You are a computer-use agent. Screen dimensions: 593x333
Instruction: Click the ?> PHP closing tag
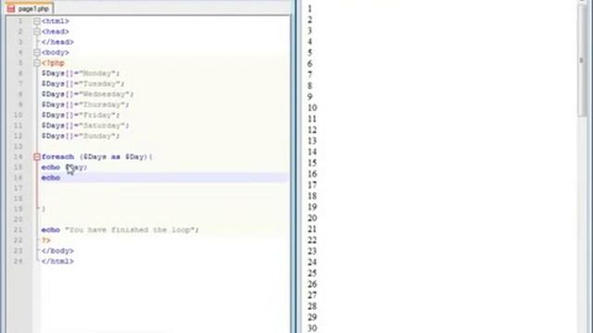(45, 240)
